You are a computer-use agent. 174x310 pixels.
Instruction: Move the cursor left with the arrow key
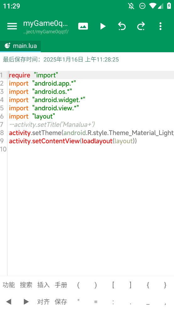coord(9,302)
